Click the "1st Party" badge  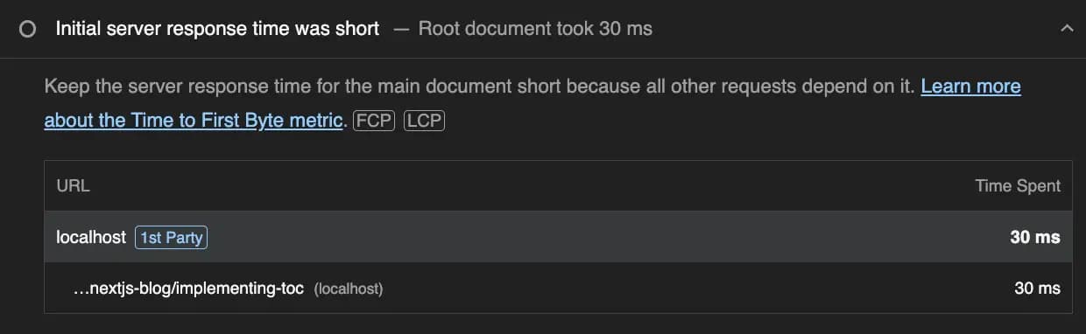[x=171, y=237]
